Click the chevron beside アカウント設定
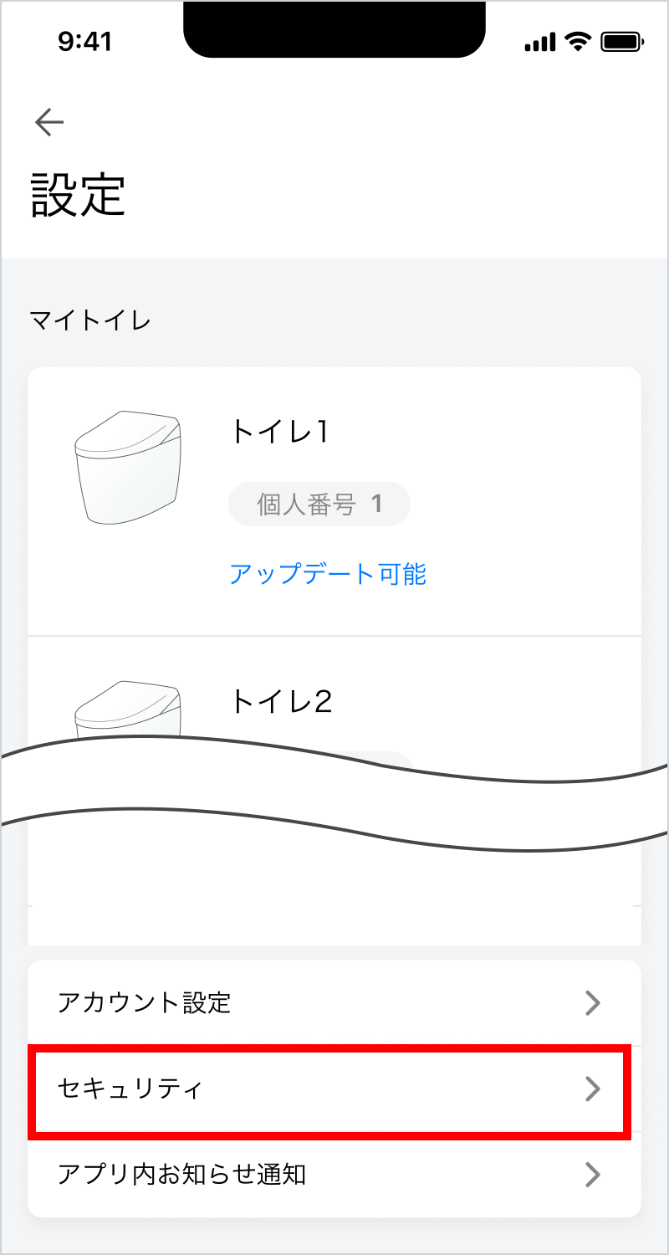Image resolution: width=669 pixels, height=1255 pixels. pos(593,1002)
